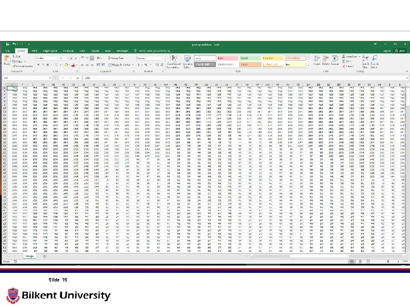
Task: Click Decrease Indent icon
Action: [x=99, y=65]
